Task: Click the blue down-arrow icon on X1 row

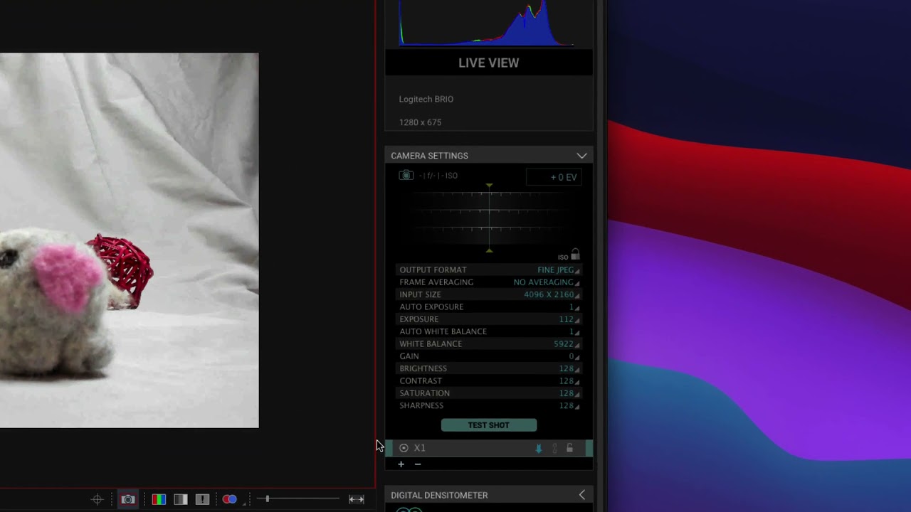Action: (539, 448)
